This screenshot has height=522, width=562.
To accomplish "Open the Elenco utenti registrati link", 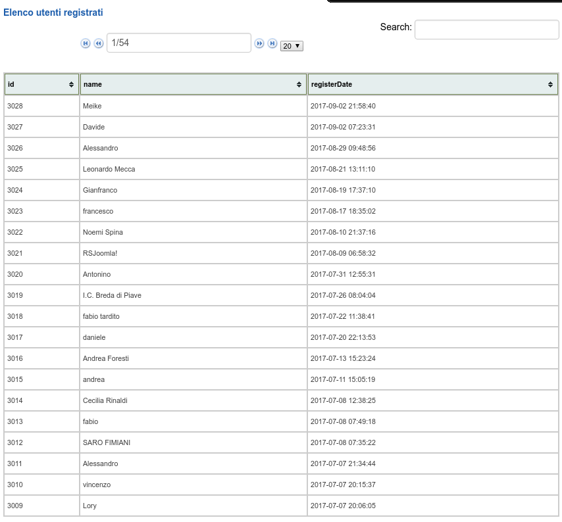I will coord(52,11).
